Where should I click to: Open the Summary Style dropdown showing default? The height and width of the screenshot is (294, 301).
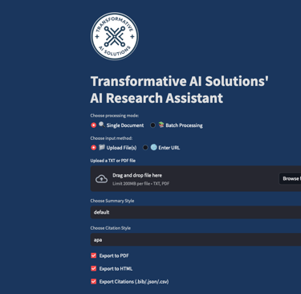(196, 212)
